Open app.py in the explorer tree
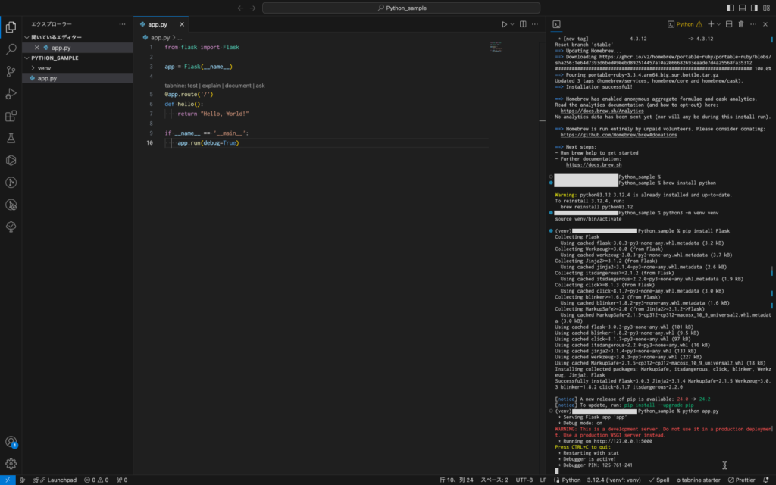Screen dimensions: 776x485 point(46,78)
